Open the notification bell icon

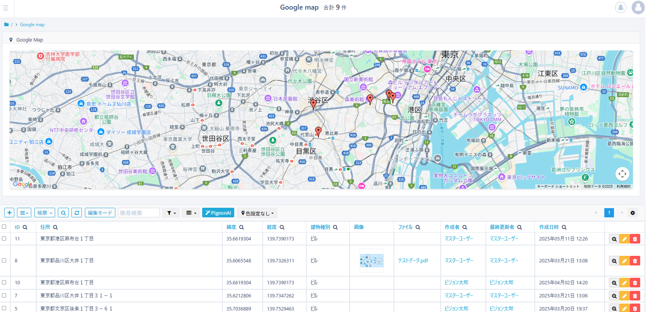[621, 7]
